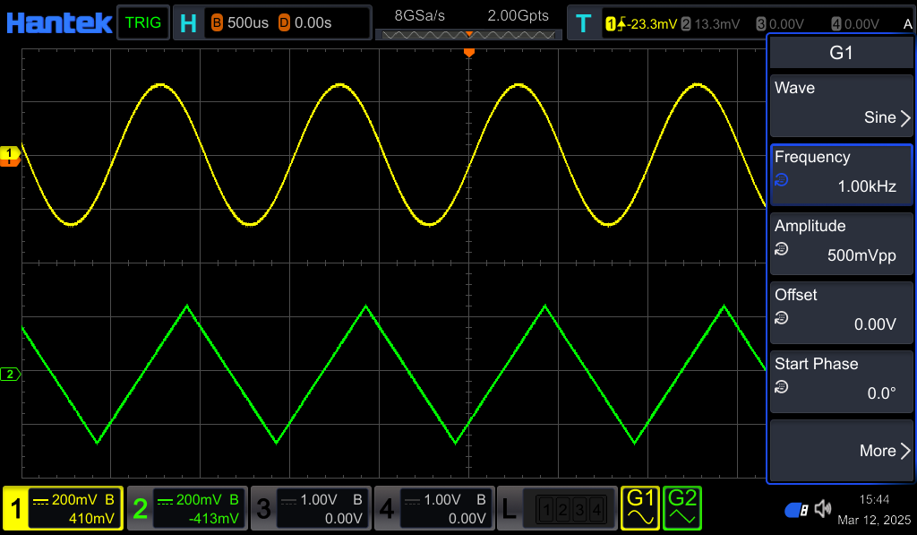The height and width of the screenshot is (535, 917).
Task: Open the trigger T settings icon
Action: (583, 23)
